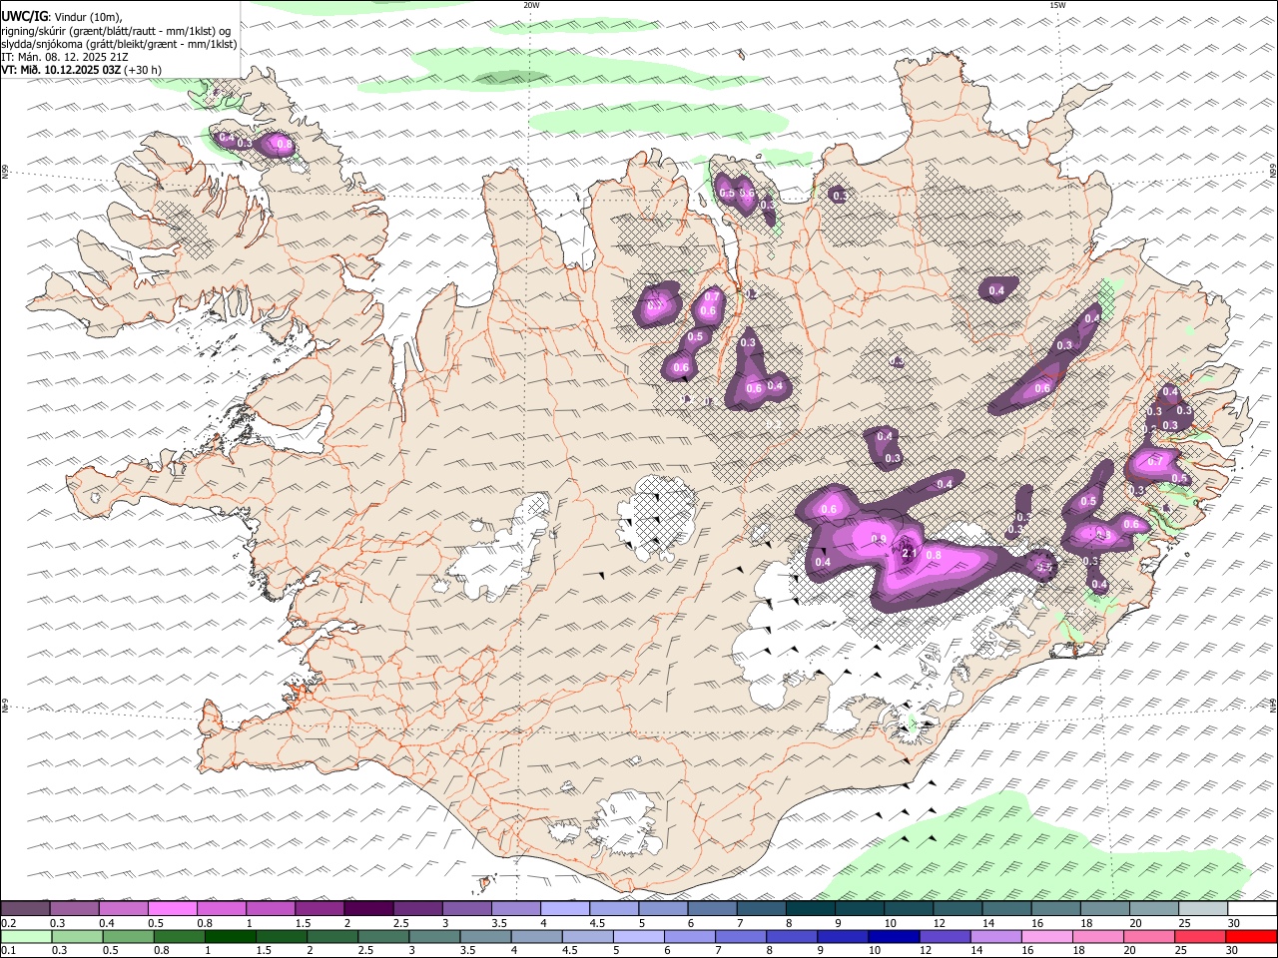Screen dimensions: 1278x958
Task: Select top-row legend swatch starting at 0.2
Action: [x=25, y=909]
